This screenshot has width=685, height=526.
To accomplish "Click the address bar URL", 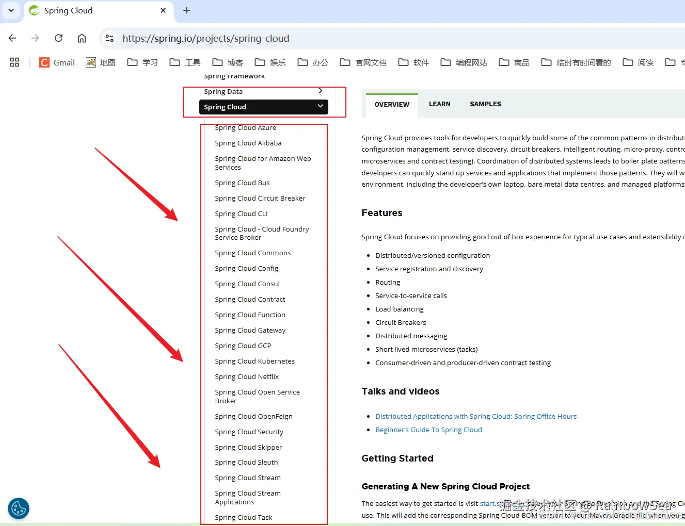I will point(206,39).
